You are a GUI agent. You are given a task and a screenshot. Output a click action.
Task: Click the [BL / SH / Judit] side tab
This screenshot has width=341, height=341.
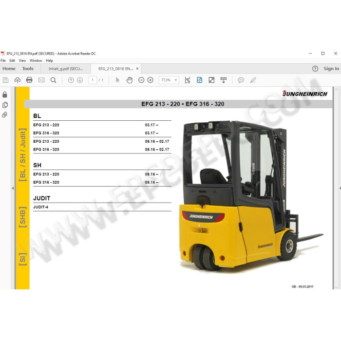[22, 155]
